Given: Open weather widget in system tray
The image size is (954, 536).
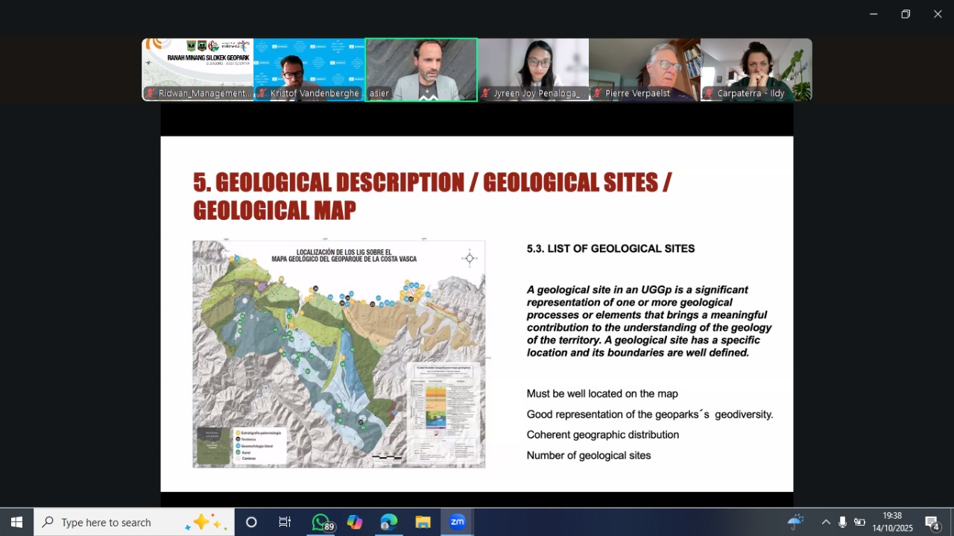Looking at the screenshot, I should point(796,522).
